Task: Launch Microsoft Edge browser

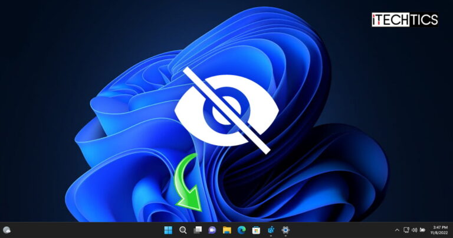Action: click(x=241, y=230)
